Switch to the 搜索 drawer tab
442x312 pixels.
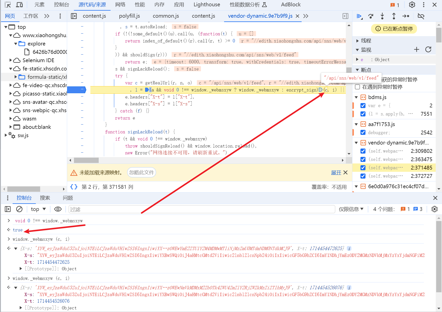pyautogui.click(x=45, y=198)
